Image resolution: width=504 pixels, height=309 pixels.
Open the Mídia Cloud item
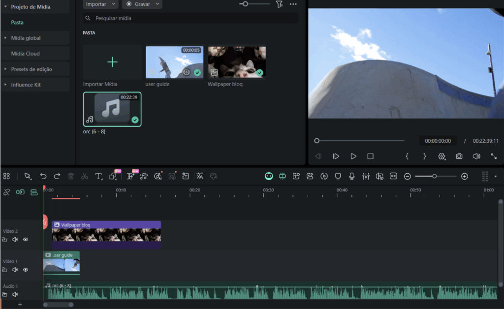(x=26, y=54)
